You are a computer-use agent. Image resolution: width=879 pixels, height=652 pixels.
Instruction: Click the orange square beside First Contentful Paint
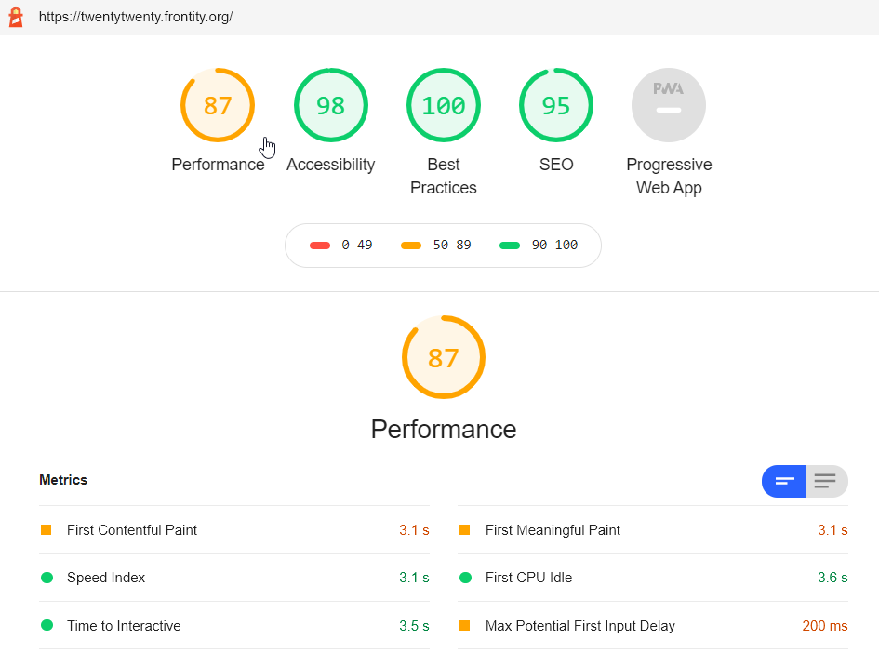tap(47, 530)
